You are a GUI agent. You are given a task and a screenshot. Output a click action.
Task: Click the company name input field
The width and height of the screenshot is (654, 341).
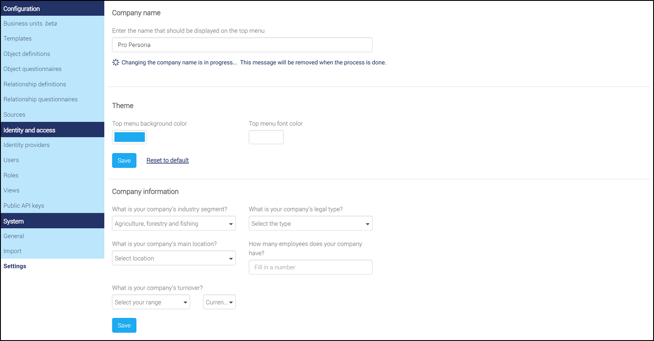coord(242,45)
